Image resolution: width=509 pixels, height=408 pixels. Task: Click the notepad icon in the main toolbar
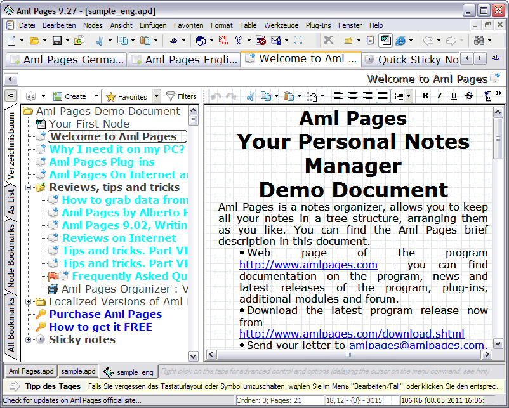pos(371,40)
